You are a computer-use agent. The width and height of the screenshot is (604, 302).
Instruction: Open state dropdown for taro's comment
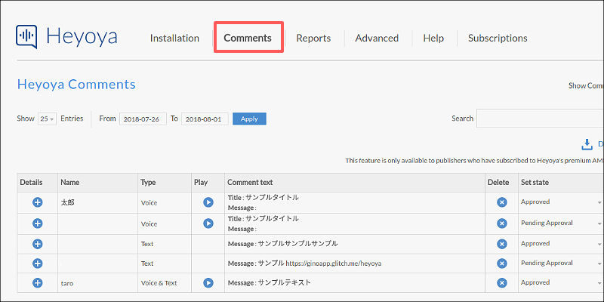coord(561,282)
